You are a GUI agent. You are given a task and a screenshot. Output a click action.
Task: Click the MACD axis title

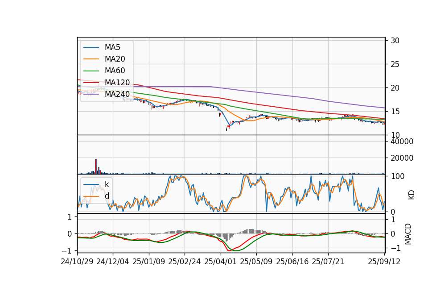pyautogui.click(x=408, y=234)
